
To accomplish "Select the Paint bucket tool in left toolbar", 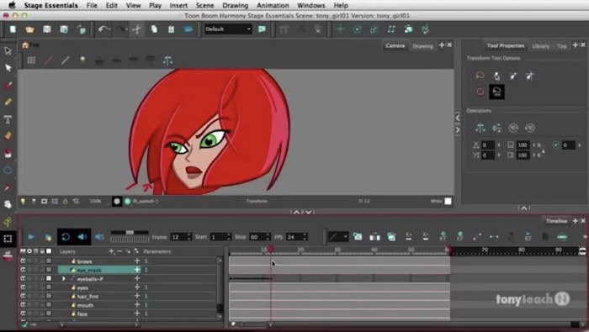I will 8,153.
